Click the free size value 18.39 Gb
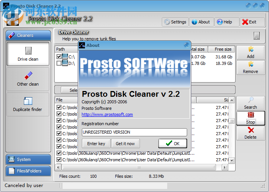This screenshot has height=192, width=269. (224, 63)
